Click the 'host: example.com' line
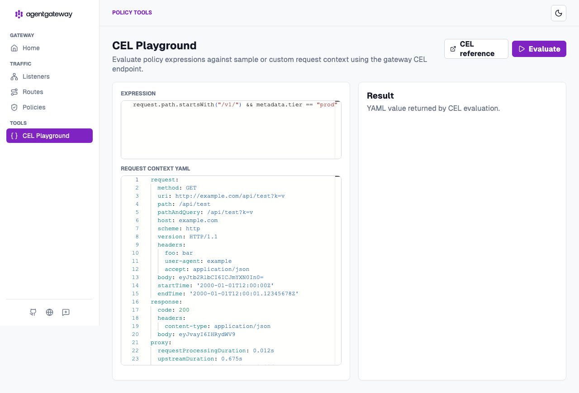This screenshot has width=579, height=393. [x=188, y=220]
